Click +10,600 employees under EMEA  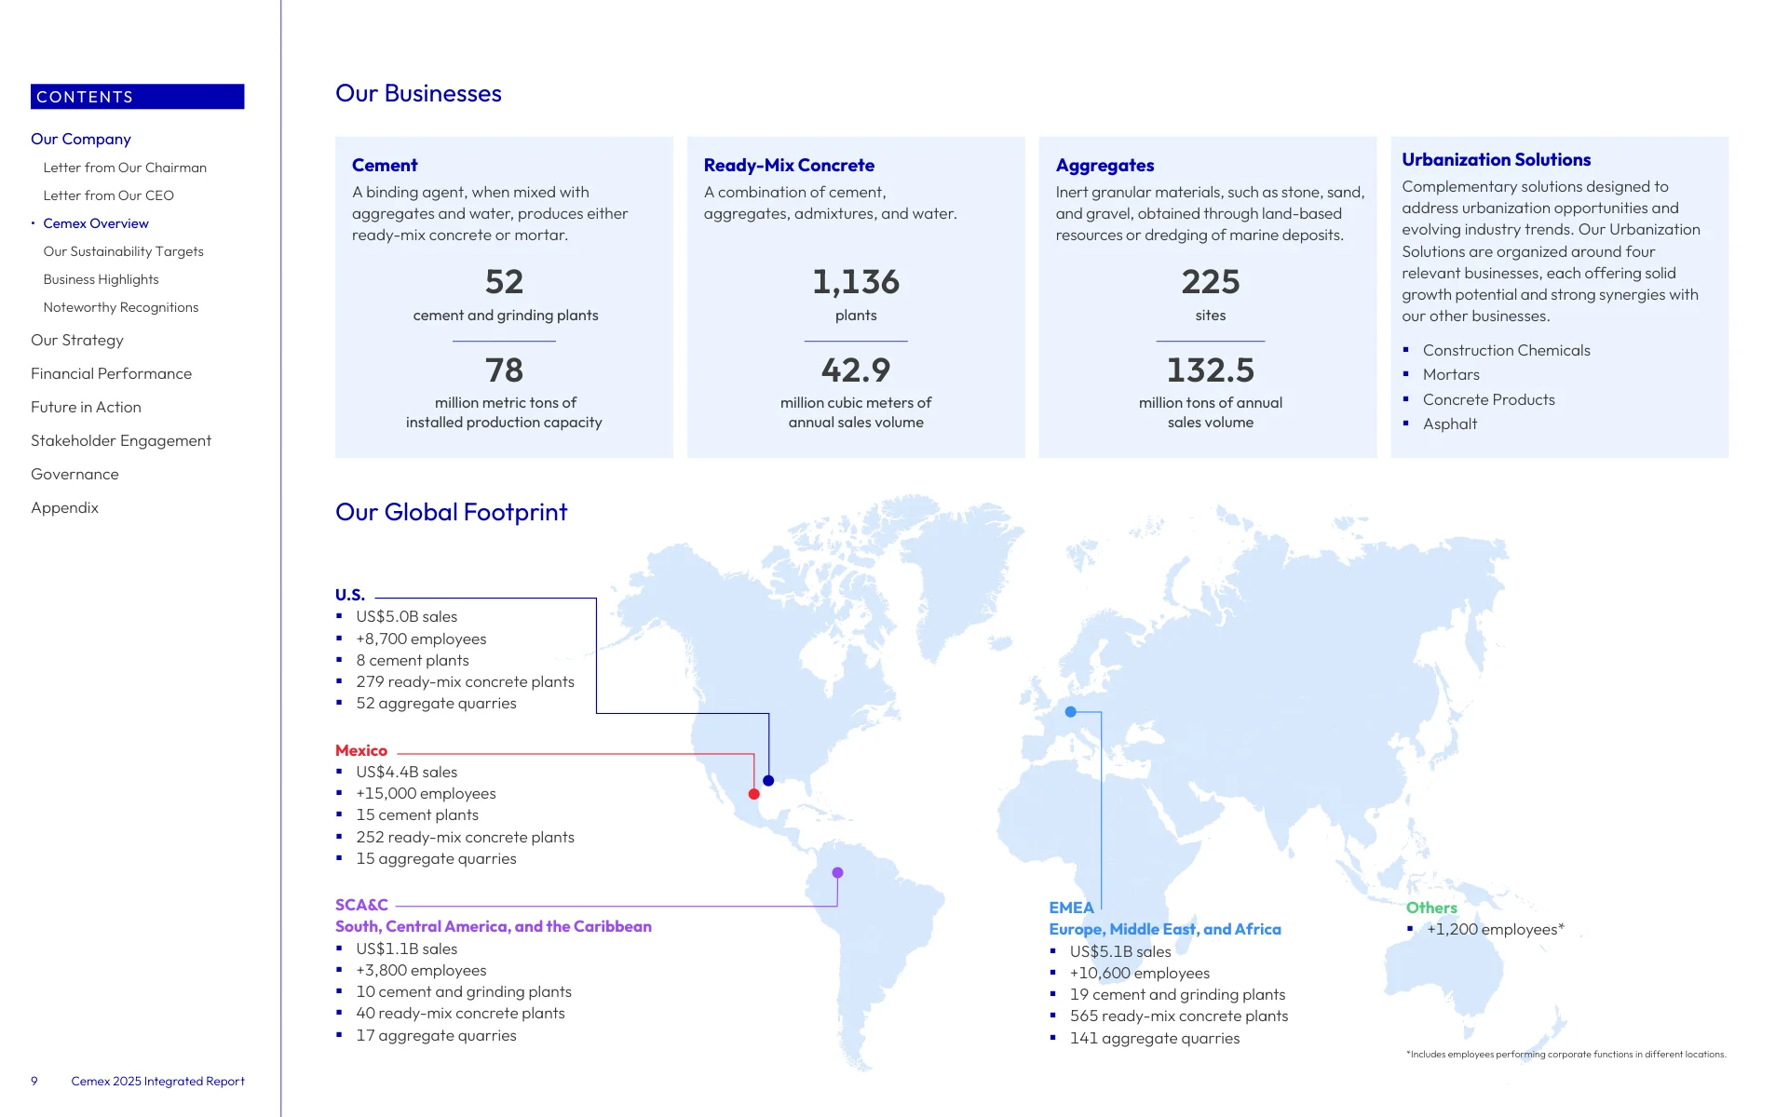pyautogui.click(x=1140, y=974)
